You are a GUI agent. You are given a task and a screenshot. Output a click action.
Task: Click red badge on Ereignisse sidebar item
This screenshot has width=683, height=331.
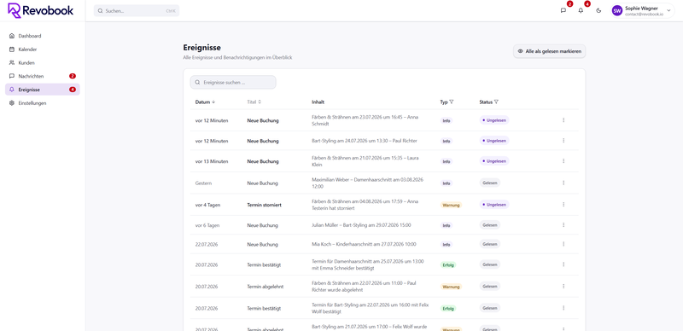[73, 90]
